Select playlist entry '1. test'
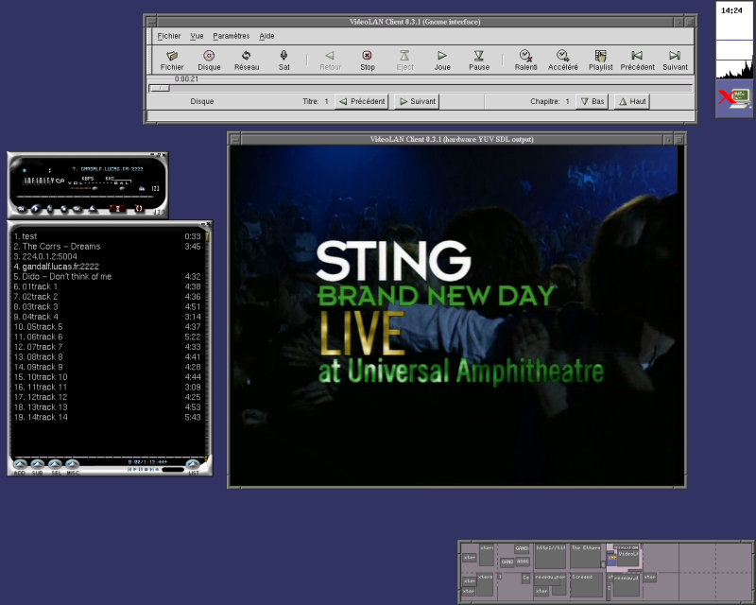Screen dimensions: 756x605 click(x=107, y=236)
